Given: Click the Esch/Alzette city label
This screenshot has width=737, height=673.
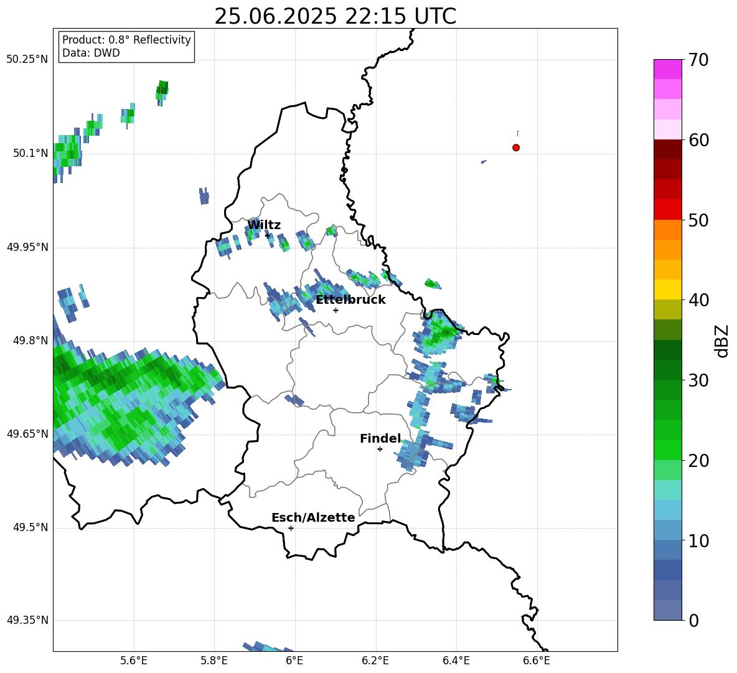Looking at the screenshot, I should [313, 517].
